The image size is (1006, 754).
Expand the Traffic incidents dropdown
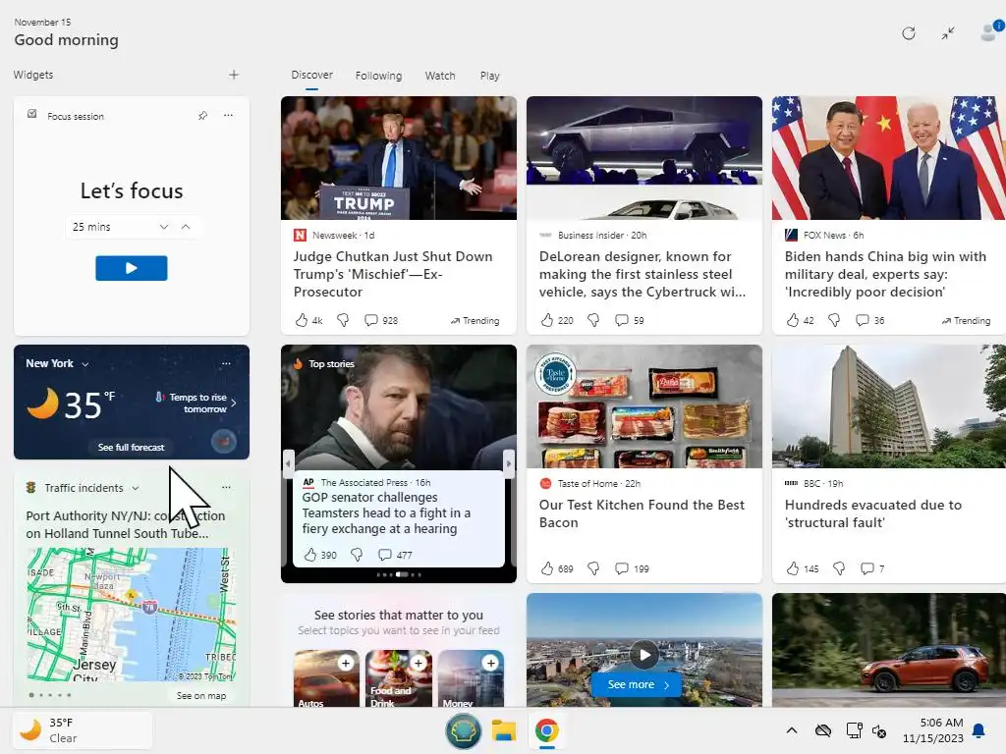(x=136, y=489)
